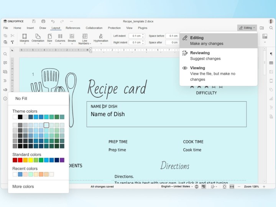The image size is (276, 207).
Task: Pick black in Theme colors row
Action: (20, 117)
